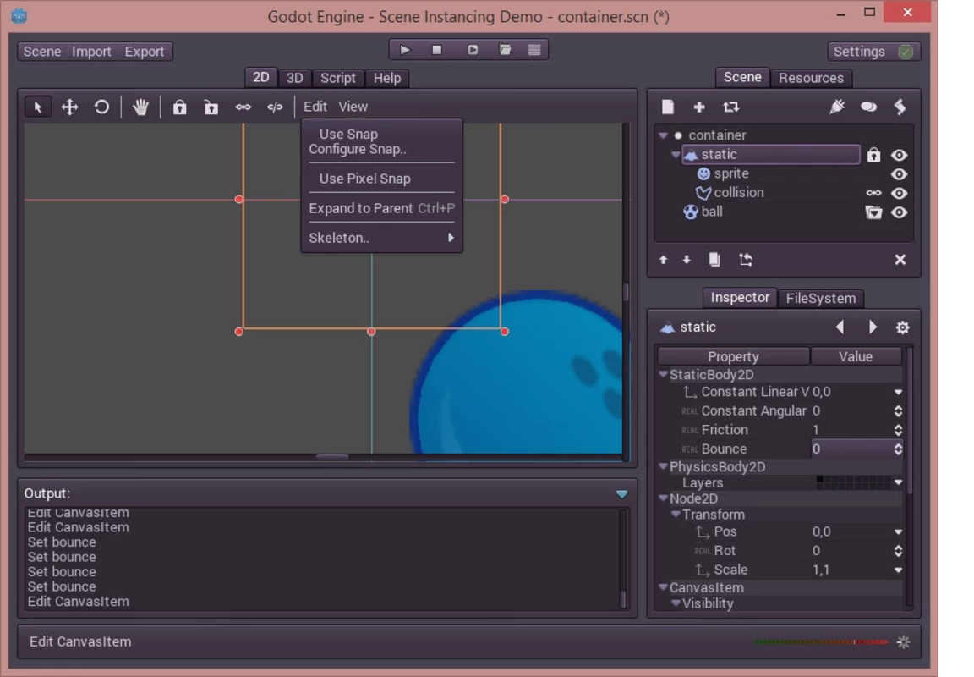Open the Pos value dropdown arrow
This screenshot has width=974, height=677.
pos(898,532)
